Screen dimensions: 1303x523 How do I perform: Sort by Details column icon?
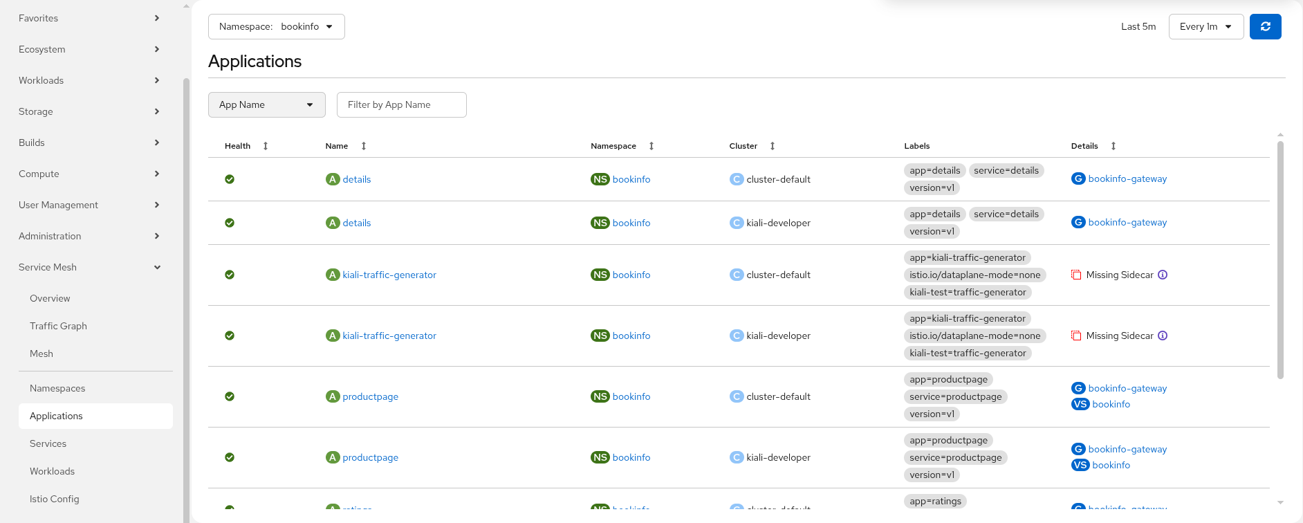tap(1113, 146)
